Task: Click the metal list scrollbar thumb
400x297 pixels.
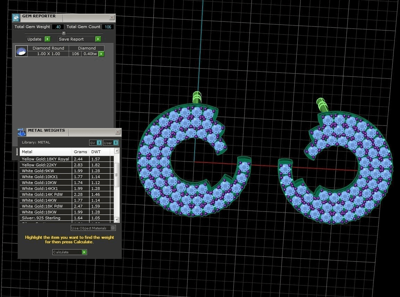Action: click(117, 175)
